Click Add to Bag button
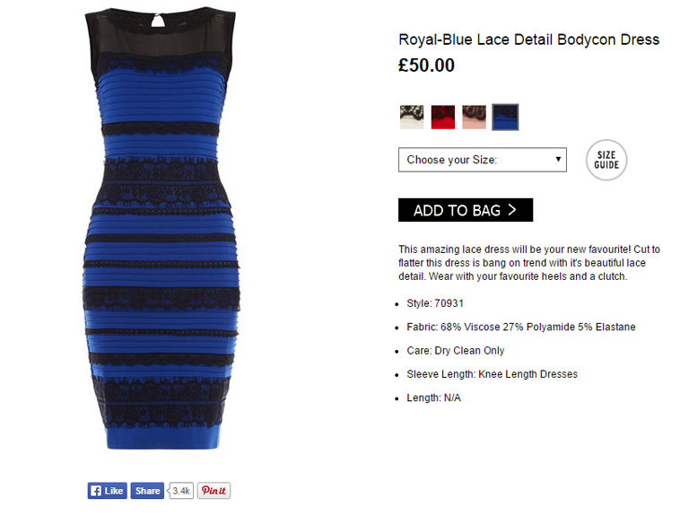 coord(466,210)
